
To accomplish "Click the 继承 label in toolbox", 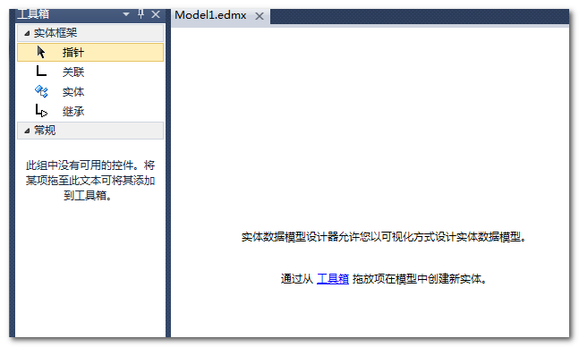I will click(73, 111).
